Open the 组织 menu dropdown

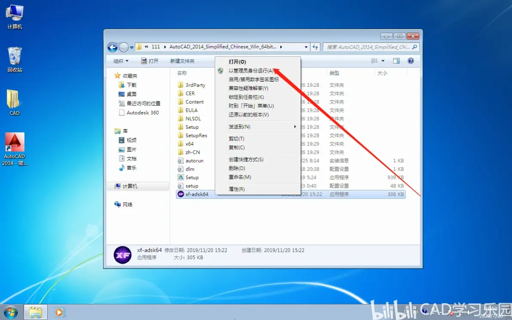[x=121, y=61]
